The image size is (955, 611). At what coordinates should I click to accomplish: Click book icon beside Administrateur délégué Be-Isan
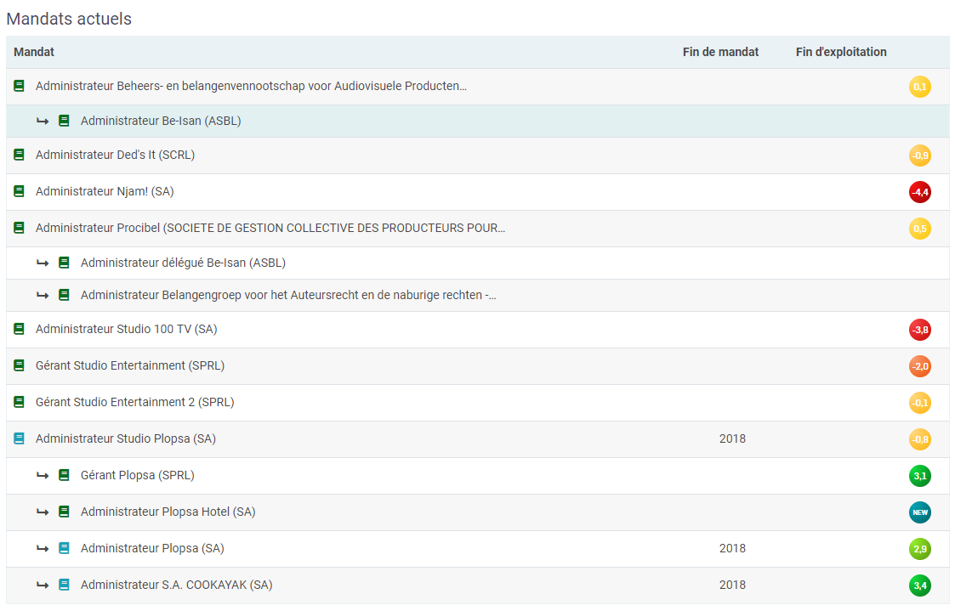(x=64, y=263)
